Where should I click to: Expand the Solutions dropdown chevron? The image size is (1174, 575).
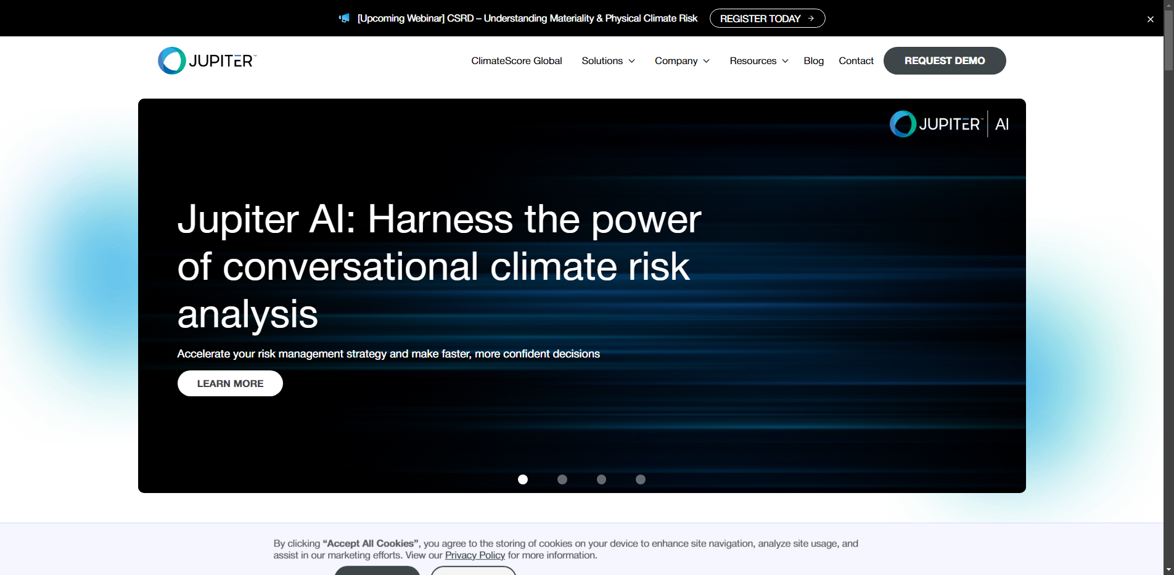[631, 61]
